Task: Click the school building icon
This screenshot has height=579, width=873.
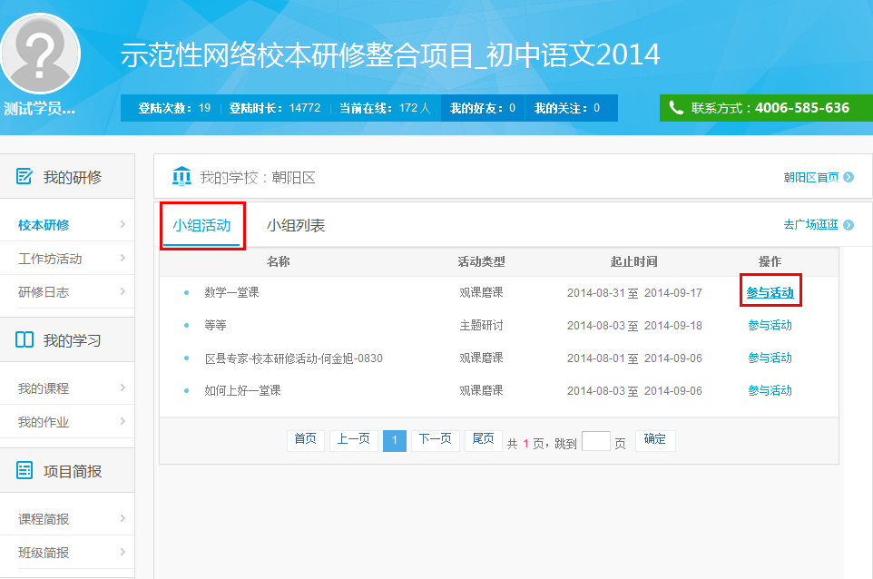Action: 181,176
